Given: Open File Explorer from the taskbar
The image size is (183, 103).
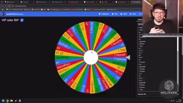Looking at the screenshot, I should coord(11,101).
